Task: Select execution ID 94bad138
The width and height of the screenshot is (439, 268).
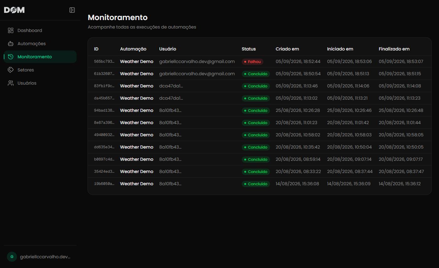Action: (104, 110)
